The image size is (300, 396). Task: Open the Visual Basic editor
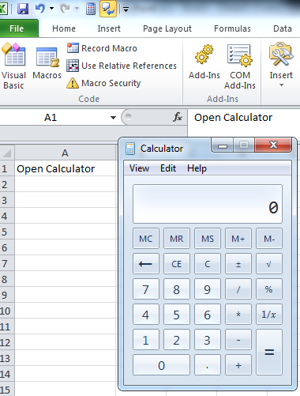13,66
